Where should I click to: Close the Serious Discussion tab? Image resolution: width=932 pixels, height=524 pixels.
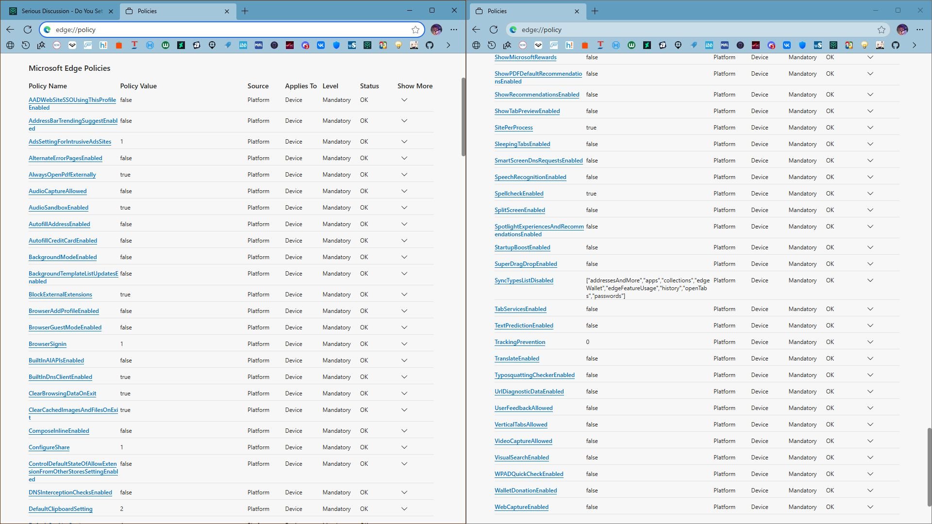point(111,11)
